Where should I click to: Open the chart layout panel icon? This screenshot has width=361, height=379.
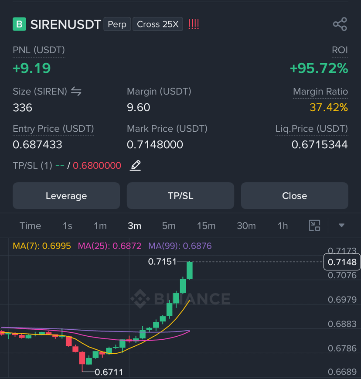pyautogui.click(x=314, y=225)
